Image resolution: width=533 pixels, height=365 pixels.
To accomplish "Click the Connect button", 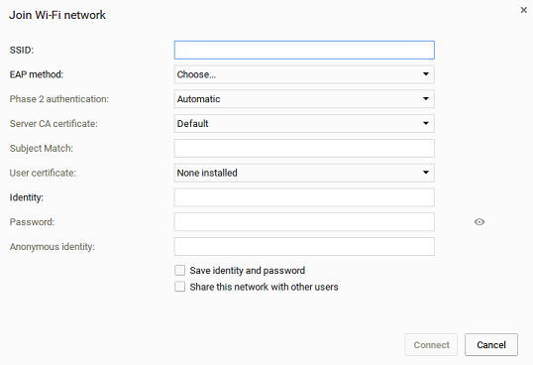I will [x=431, y=345].
